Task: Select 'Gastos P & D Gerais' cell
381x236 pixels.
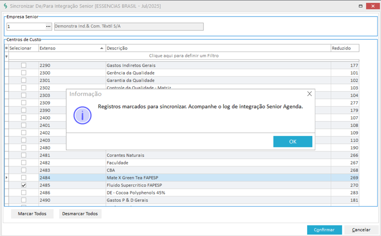Action: click(218, 200)
